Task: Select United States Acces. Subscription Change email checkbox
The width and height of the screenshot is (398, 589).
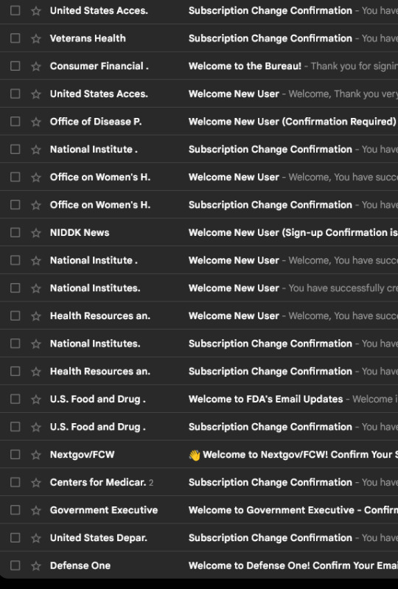Action: click(x=15, y=10)
